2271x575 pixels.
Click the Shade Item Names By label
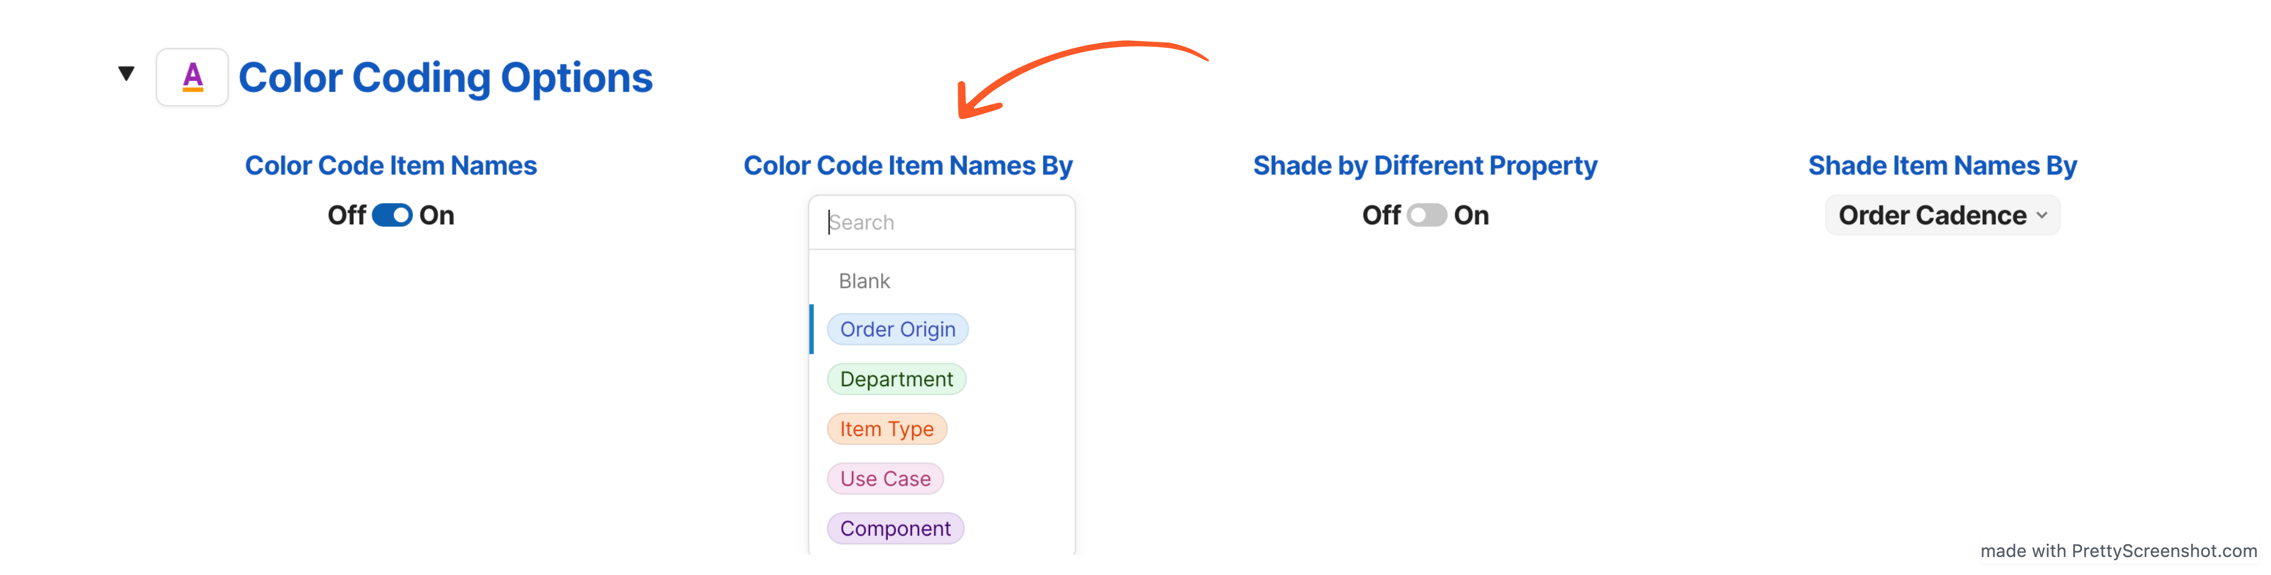point(1942,166)
